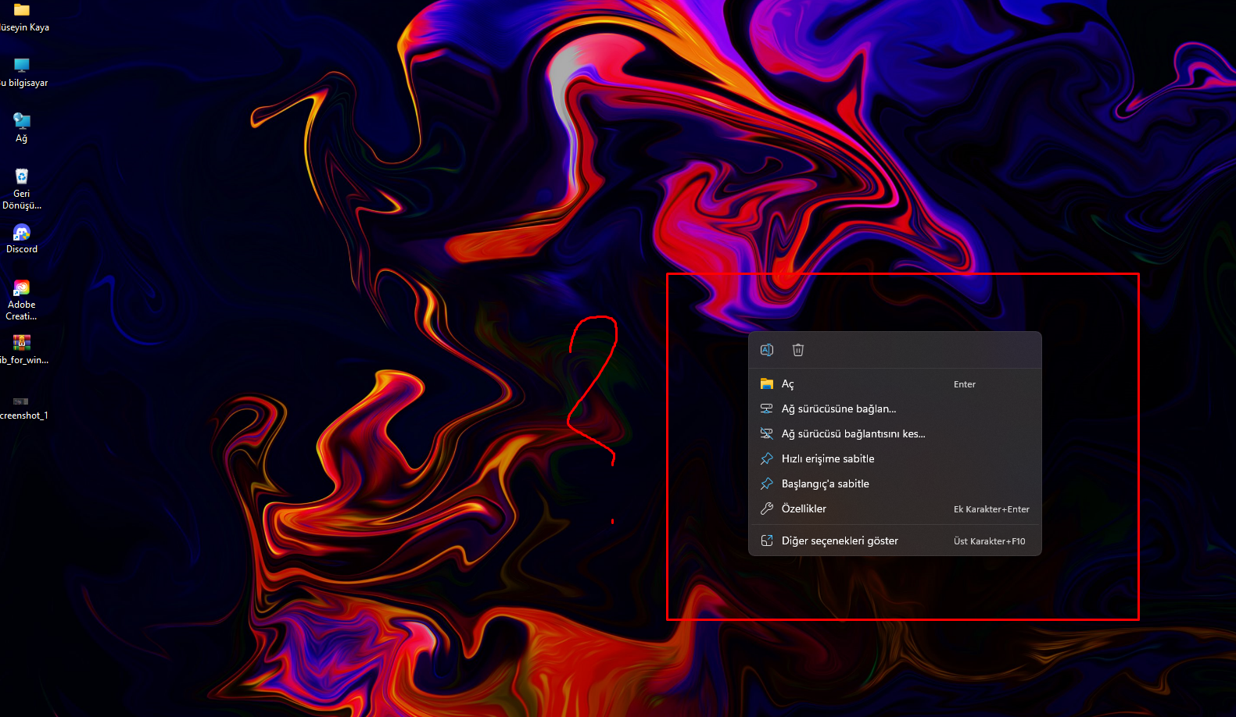Open Özellikler from the context menu
1236x717 pixels.
[x=895, y=509]
